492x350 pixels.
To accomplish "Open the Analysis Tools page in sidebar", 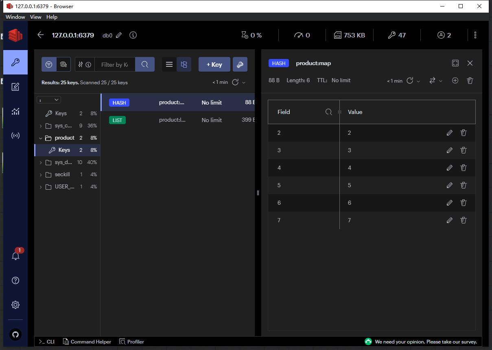I will click(15, 111).
